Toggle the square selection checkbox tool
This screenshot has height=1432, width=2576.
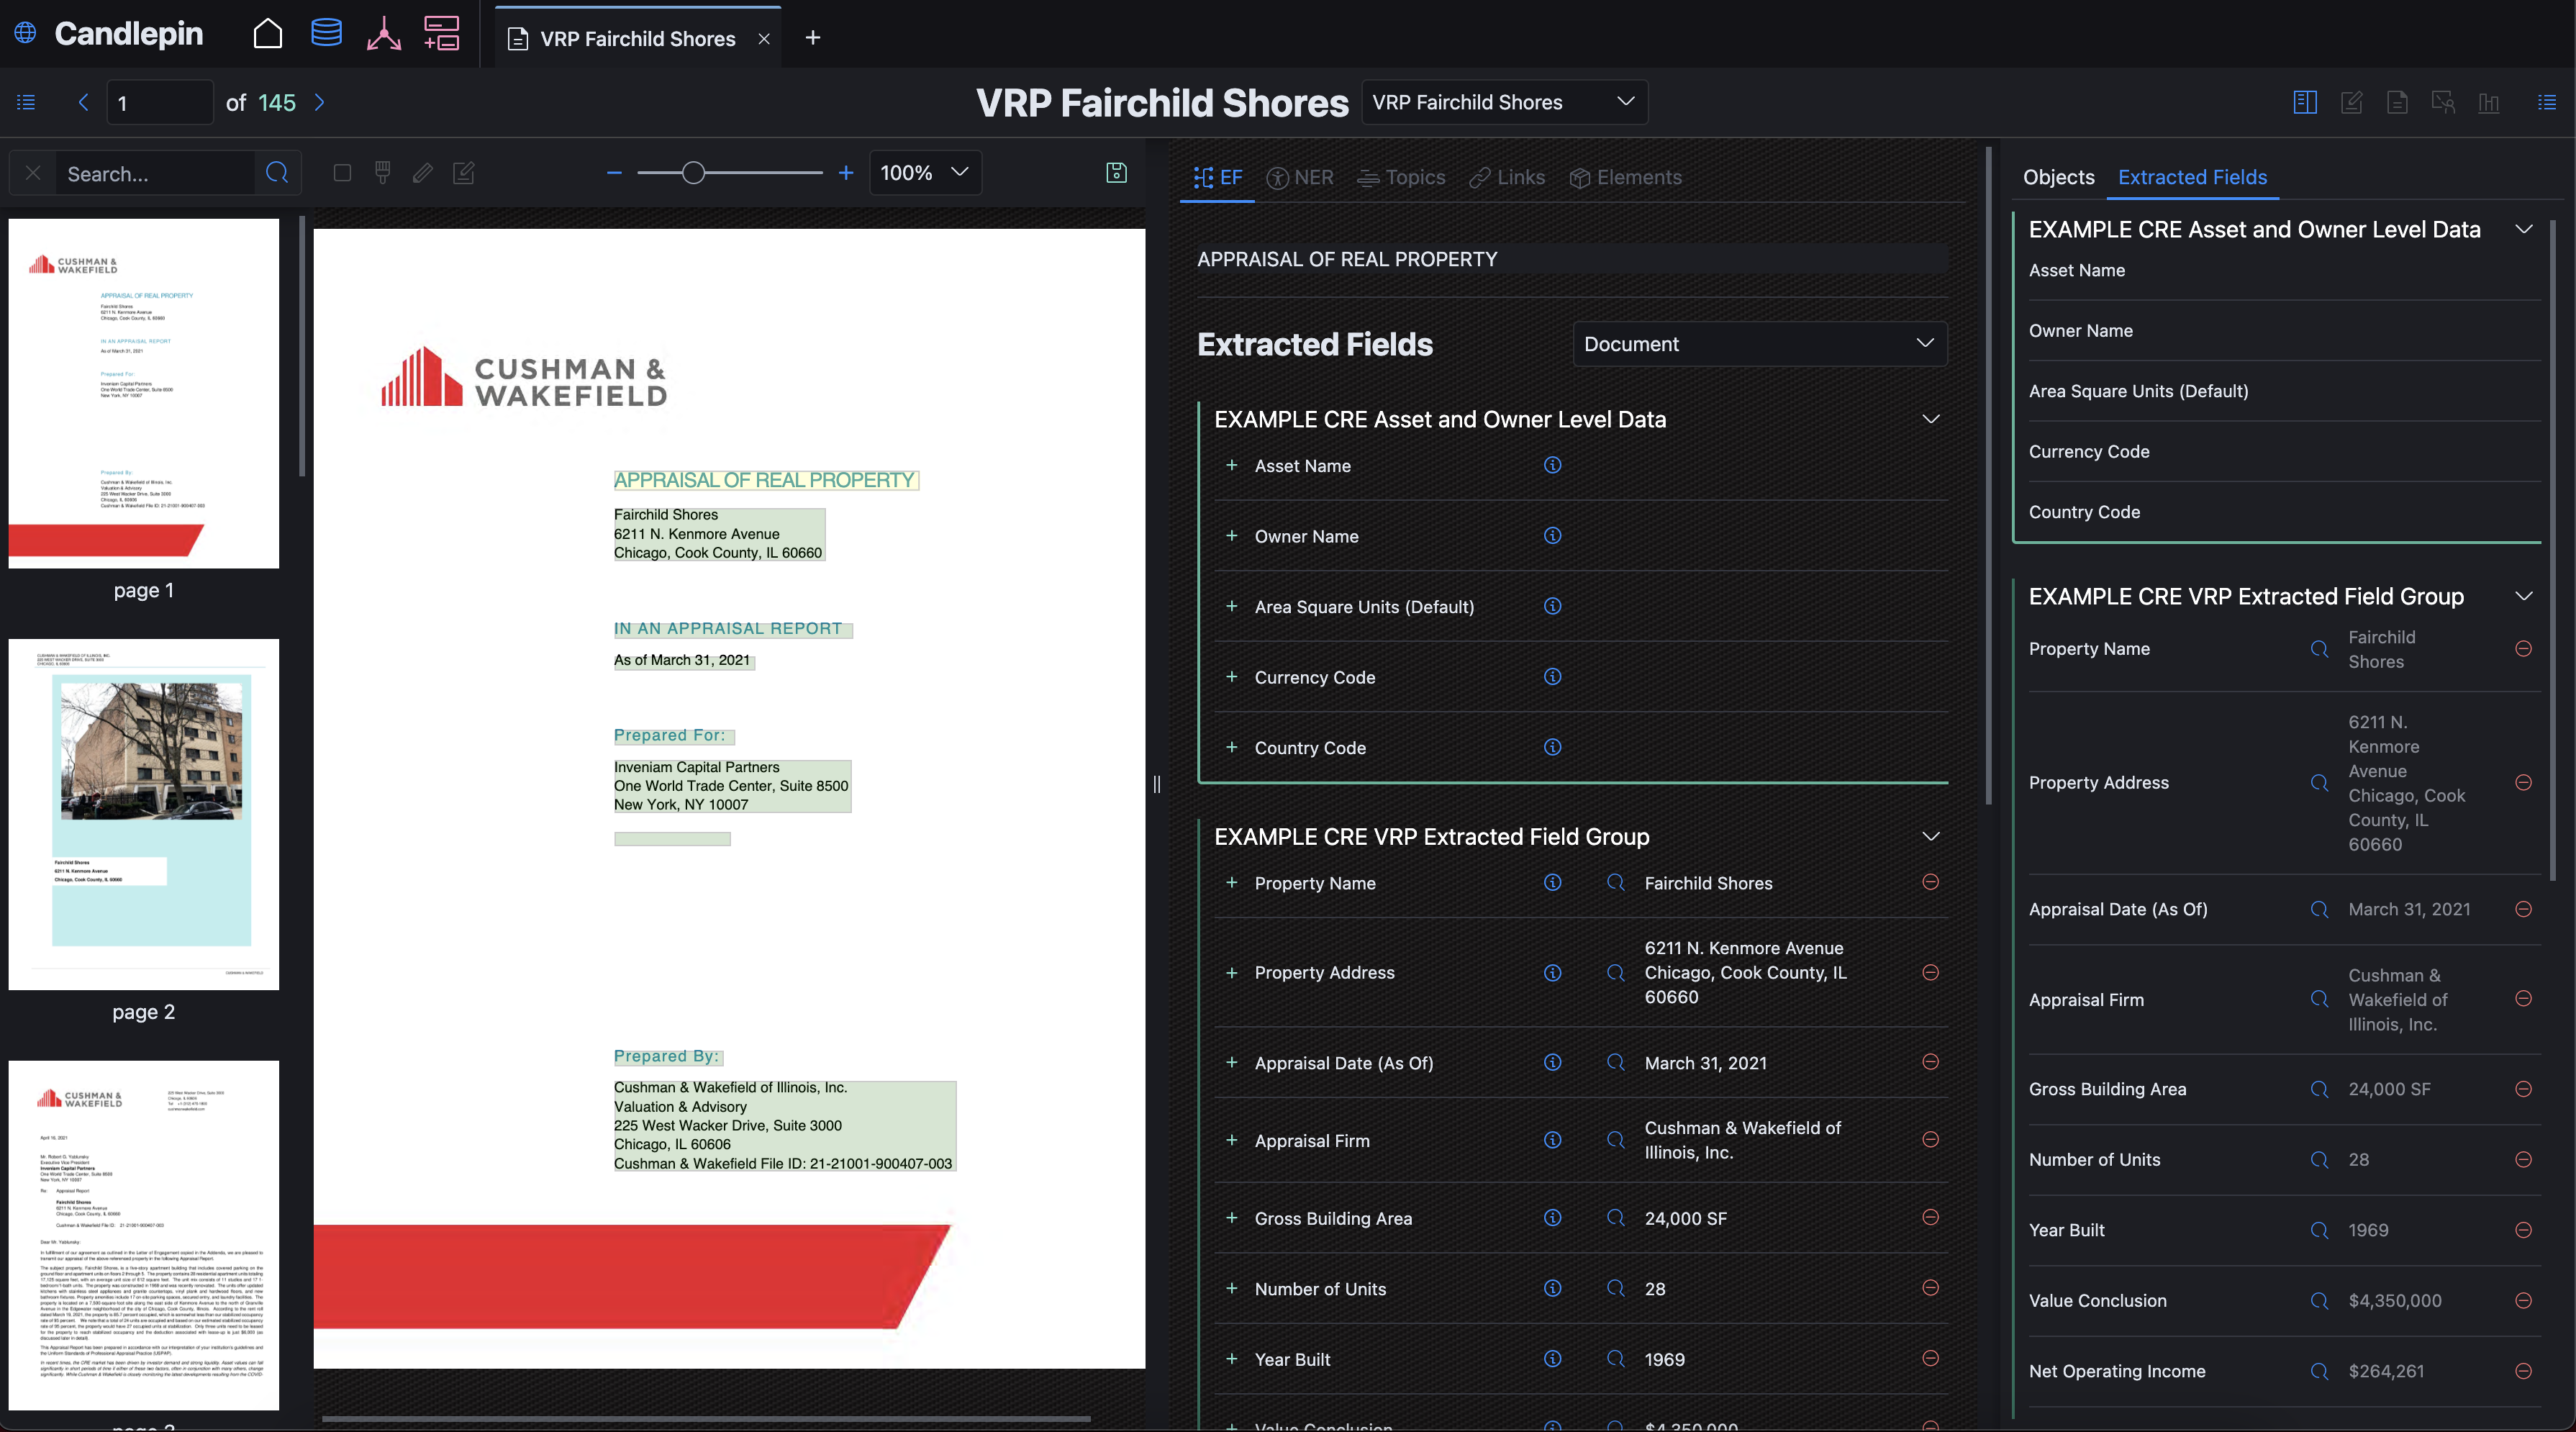point(342,173)
